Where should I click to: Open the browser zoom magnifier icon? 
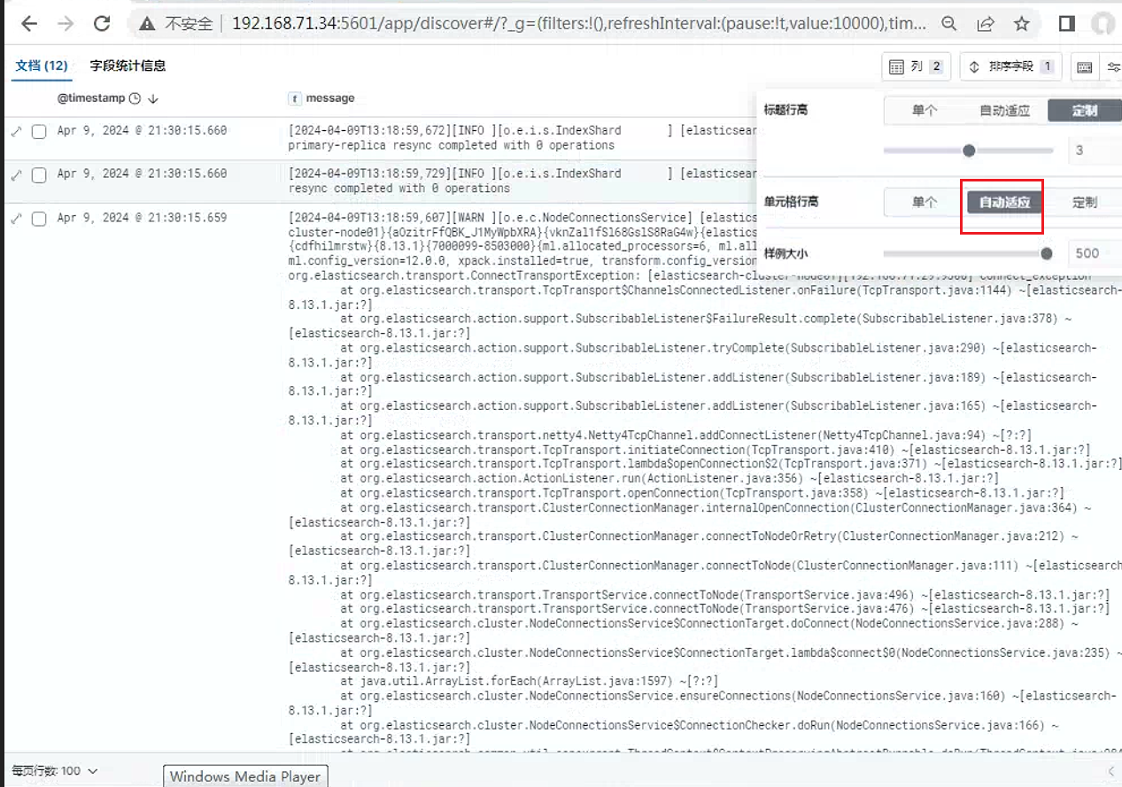(948, 24)
